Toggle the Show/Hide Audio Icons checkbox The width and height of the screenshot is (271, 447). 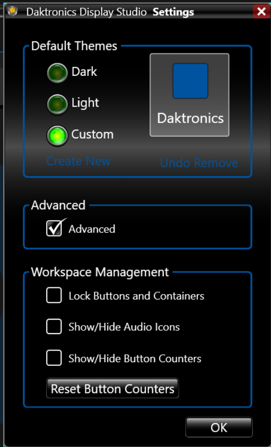pyautogui.click(x=54, y=327)
